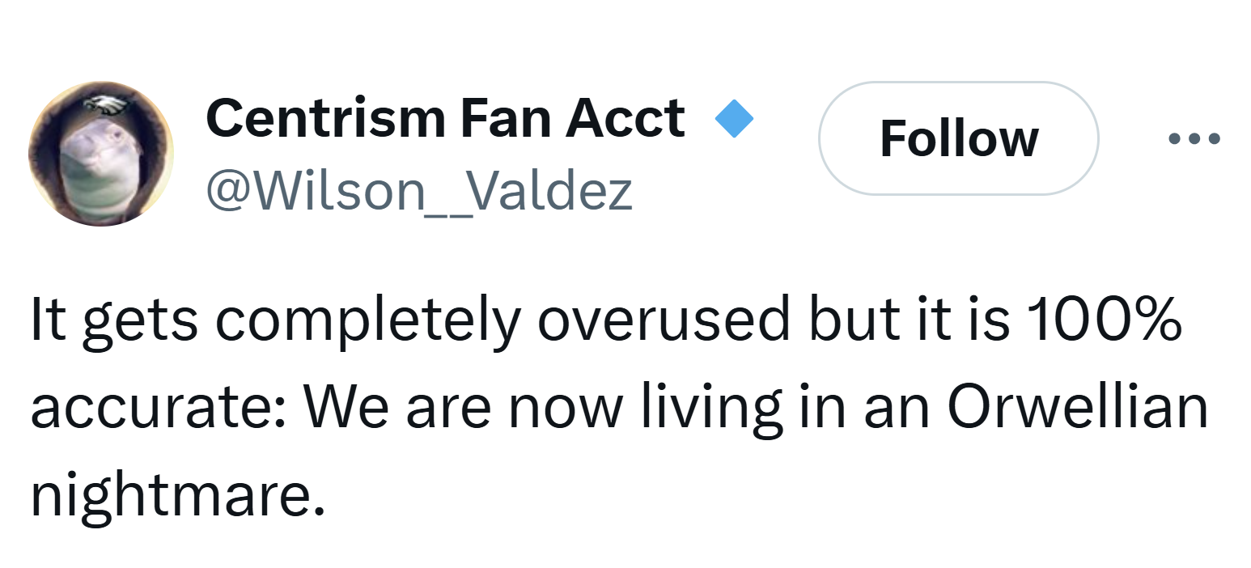This screenshot has width=1251, height=568.
Task: Open the Centrism Fan Acct profile name
Action: pyautogui.click(x=446, y=118)
